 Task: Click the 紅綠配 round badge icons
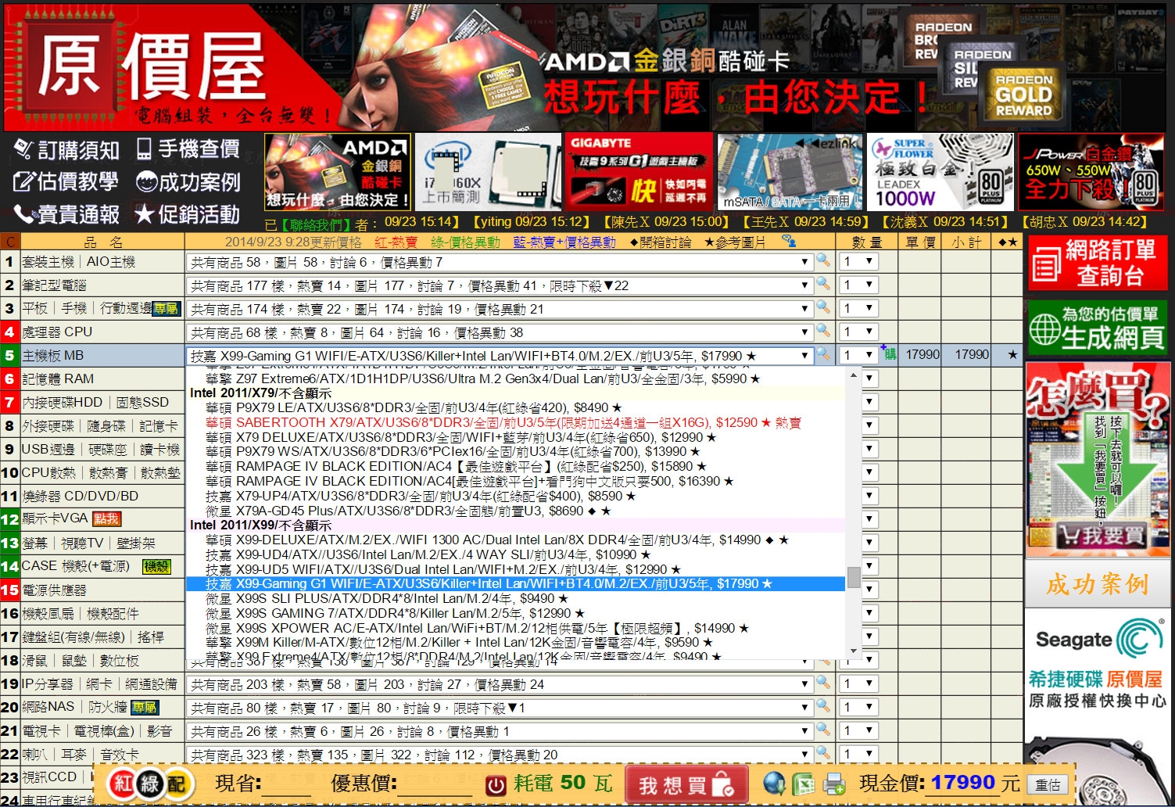(150, 784)
